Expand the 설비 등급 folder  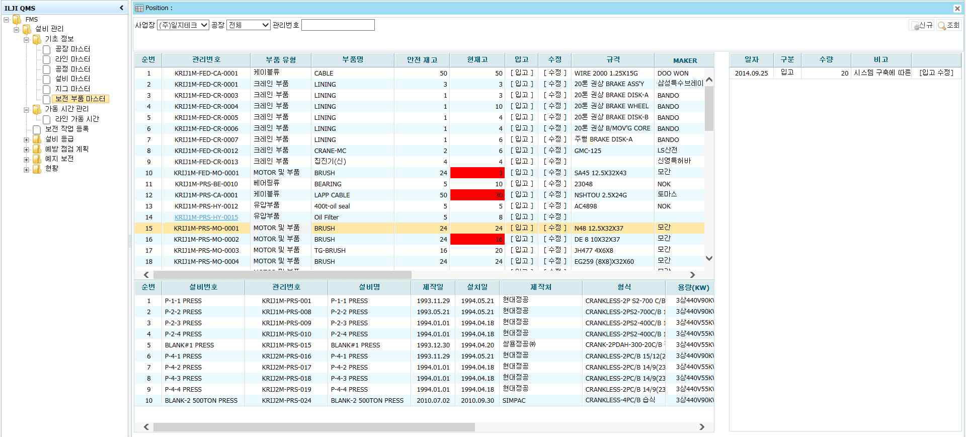pyautogui.click(x=26, y=139)
